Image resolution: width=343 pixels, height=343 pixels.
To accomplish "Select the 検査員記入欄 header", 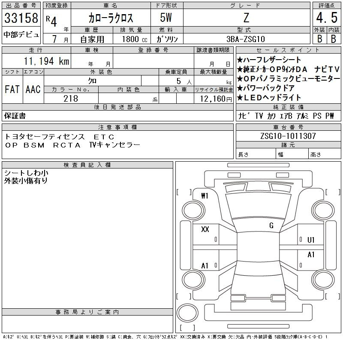I will [87, 165].
